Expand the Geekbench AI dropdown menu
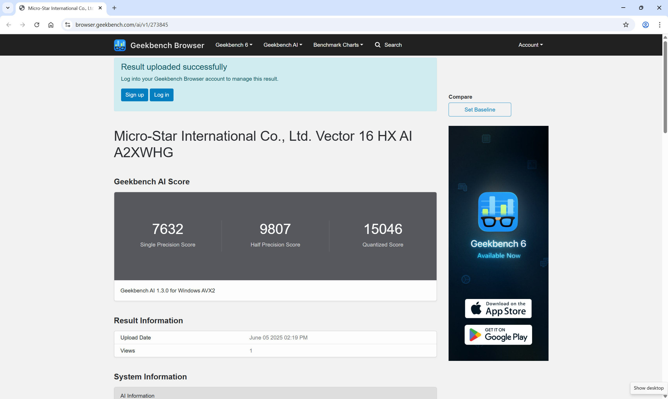 click(283, 45)
